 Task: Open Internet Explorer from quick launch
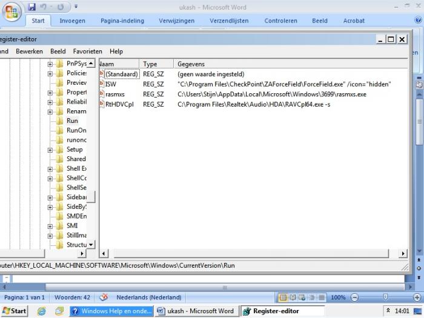pos(41,311)
